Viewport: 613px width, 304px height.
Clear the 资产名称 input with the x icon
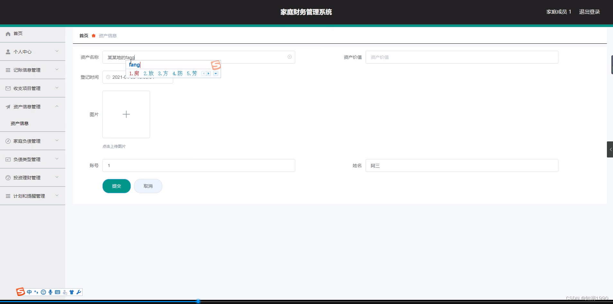(x=289, y=57)
